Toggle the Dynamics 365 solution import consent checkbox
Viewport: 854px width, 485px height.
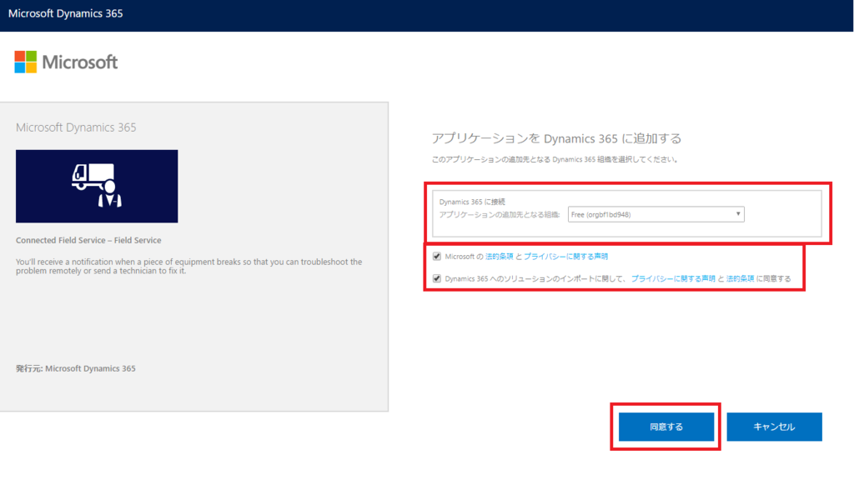(437, 278)
